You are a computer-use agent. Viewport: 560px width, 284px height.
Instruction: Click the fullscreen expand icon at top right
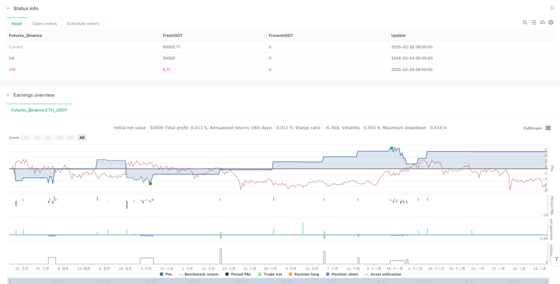(552, 8)
